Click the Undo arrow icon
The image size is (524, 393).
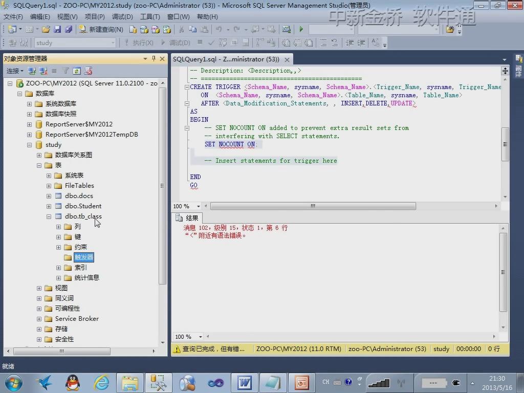pyautogui.click(x=219, y=29)
